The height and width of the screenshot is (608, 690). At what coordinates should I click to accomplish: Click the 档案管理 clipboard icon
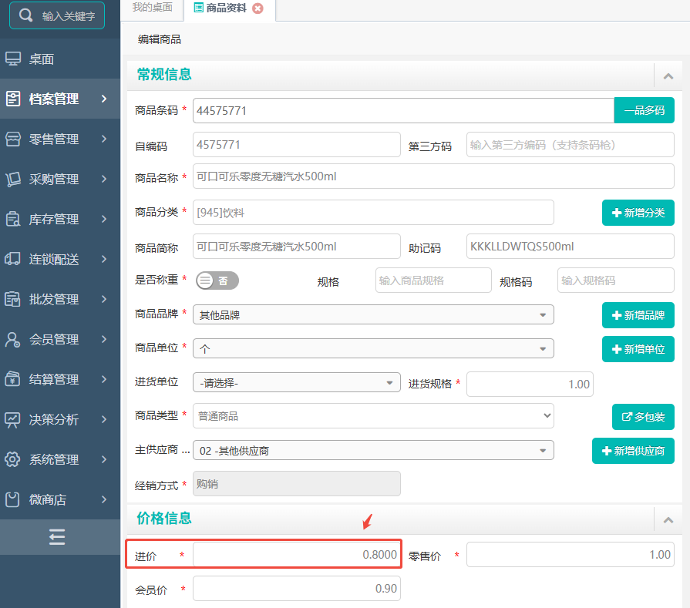[13, 99]
